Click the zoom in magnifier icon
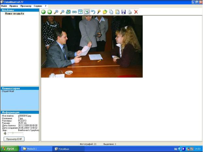The image size is (203, 152). (56, 12)
